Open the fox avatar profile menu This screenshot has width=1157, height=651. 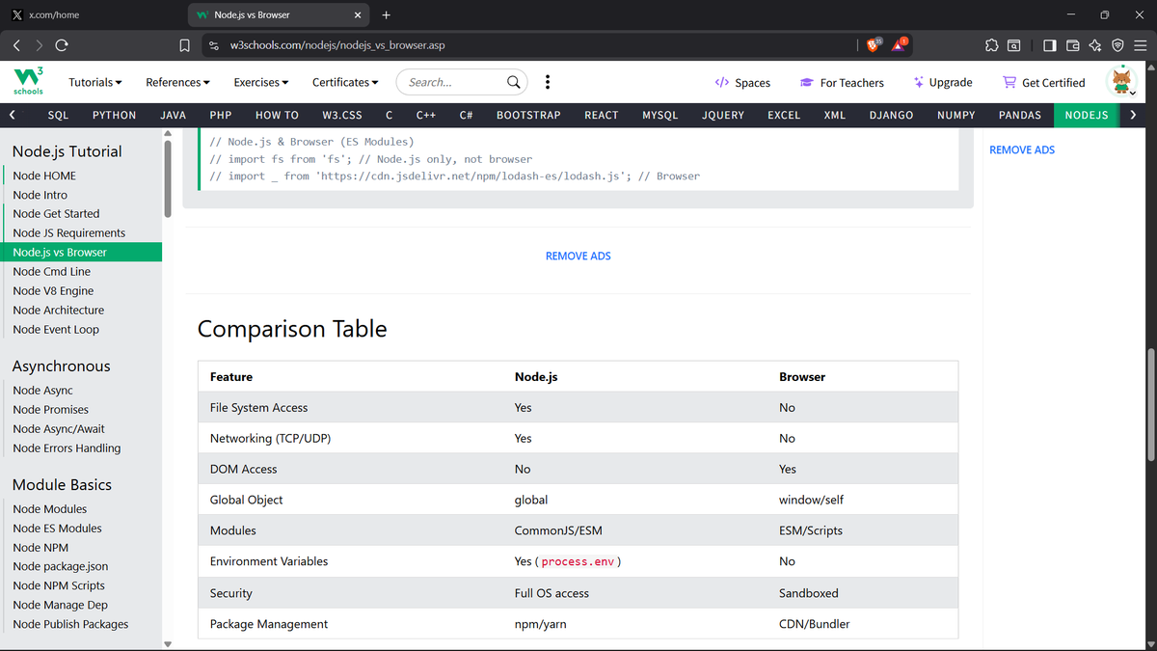1121,82
